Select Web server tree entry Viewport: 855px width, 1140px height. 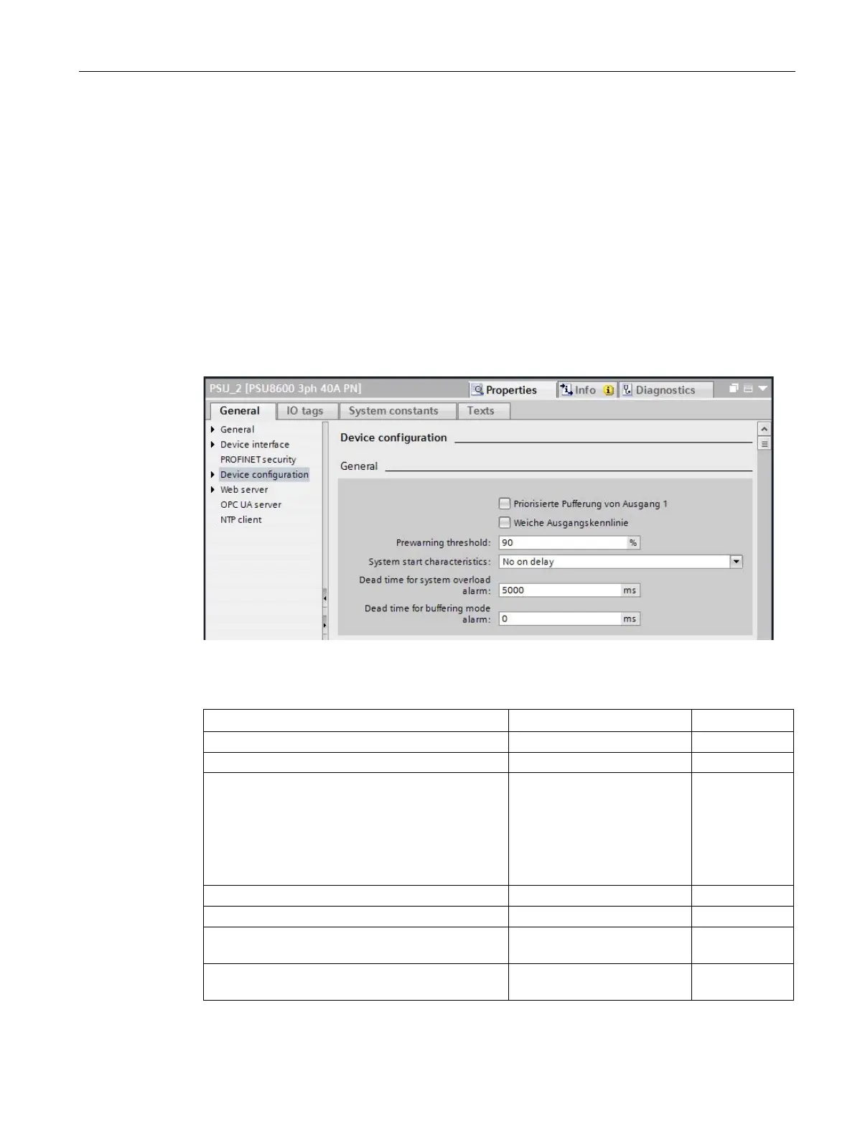coord(244,490)
